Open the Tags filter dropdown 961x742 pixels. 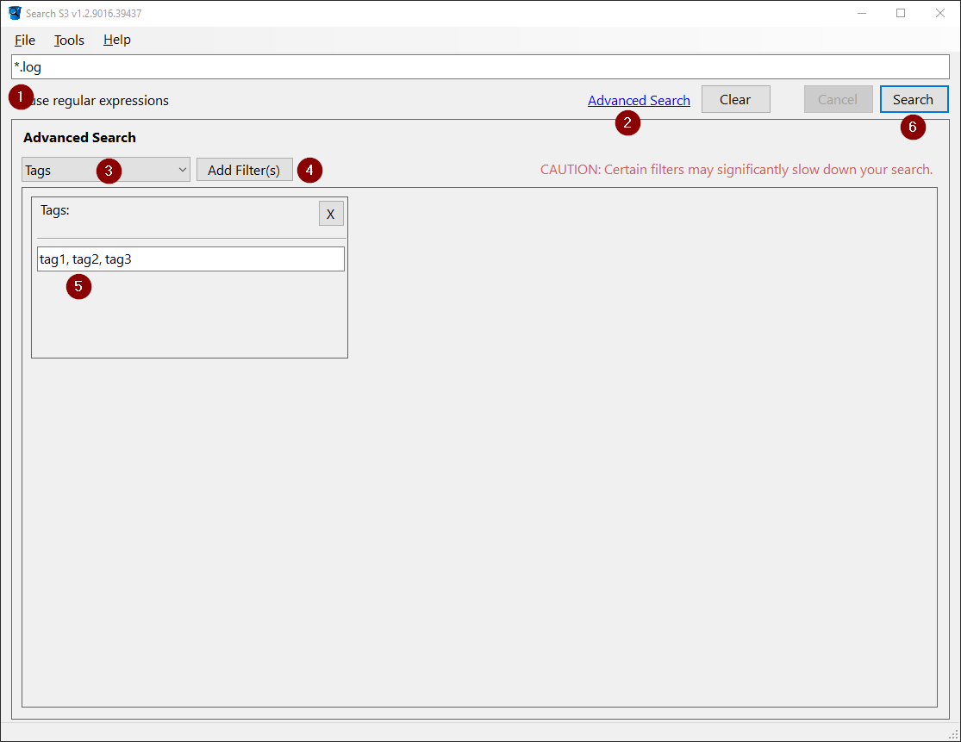106,170
